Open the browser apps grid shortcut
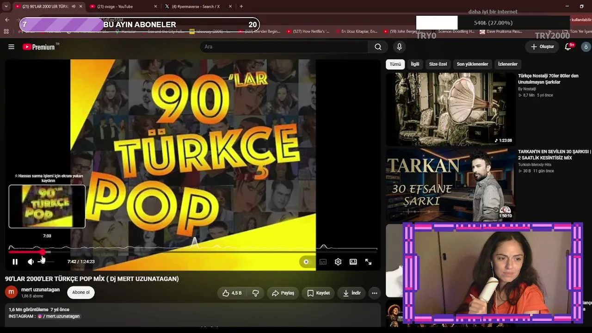 coord(6,31)
